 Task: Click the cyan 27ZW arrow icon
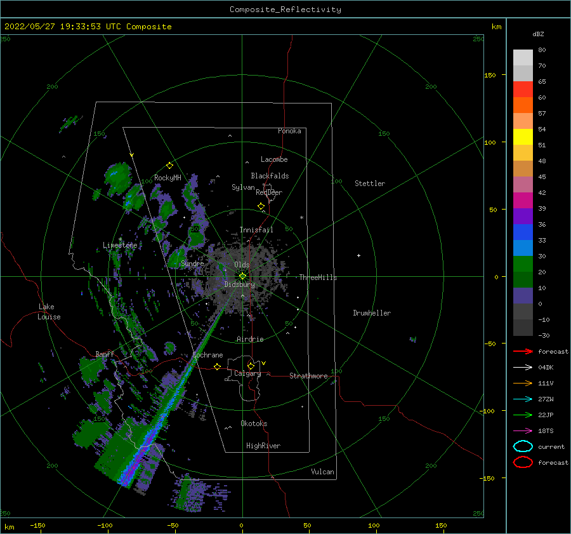(523, 399)
